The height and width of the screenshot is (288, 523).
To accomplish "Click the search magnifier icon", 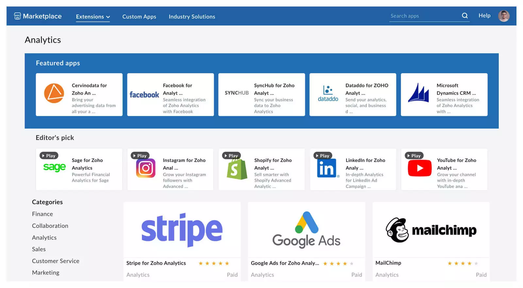I will 464,16.
